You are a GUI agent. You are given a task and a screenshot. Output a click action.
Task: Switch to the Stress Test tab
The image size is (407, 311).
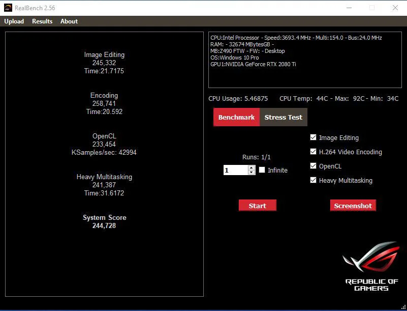click(x=284, y=117)
